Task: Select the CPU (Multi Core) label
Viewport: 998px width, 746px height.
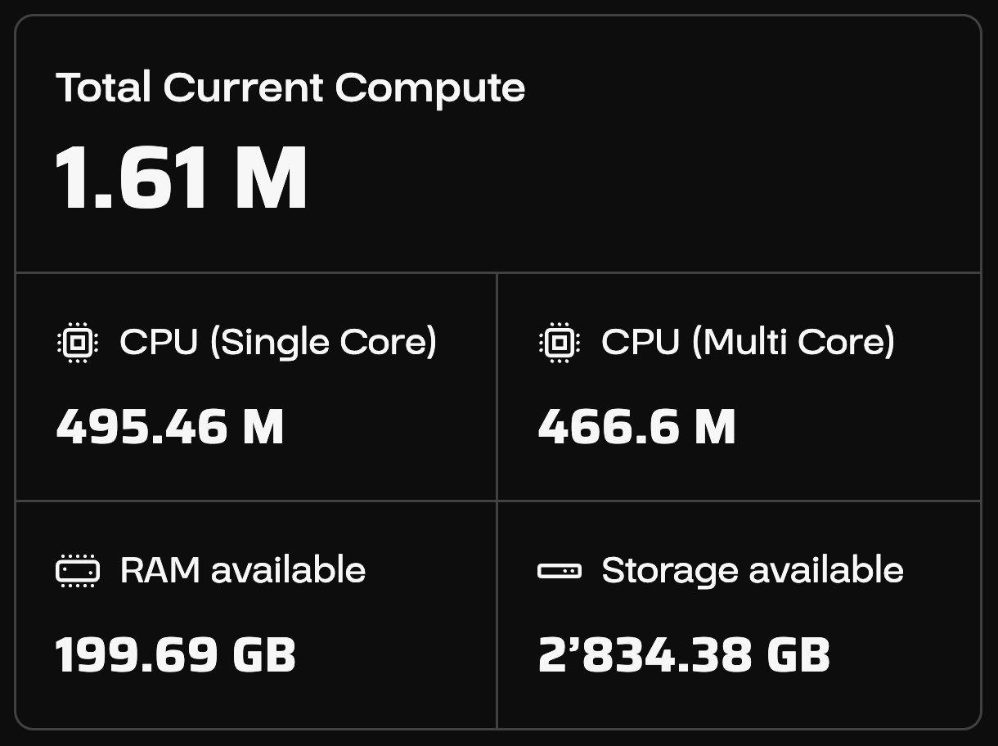Action: (x=748, y=342)
